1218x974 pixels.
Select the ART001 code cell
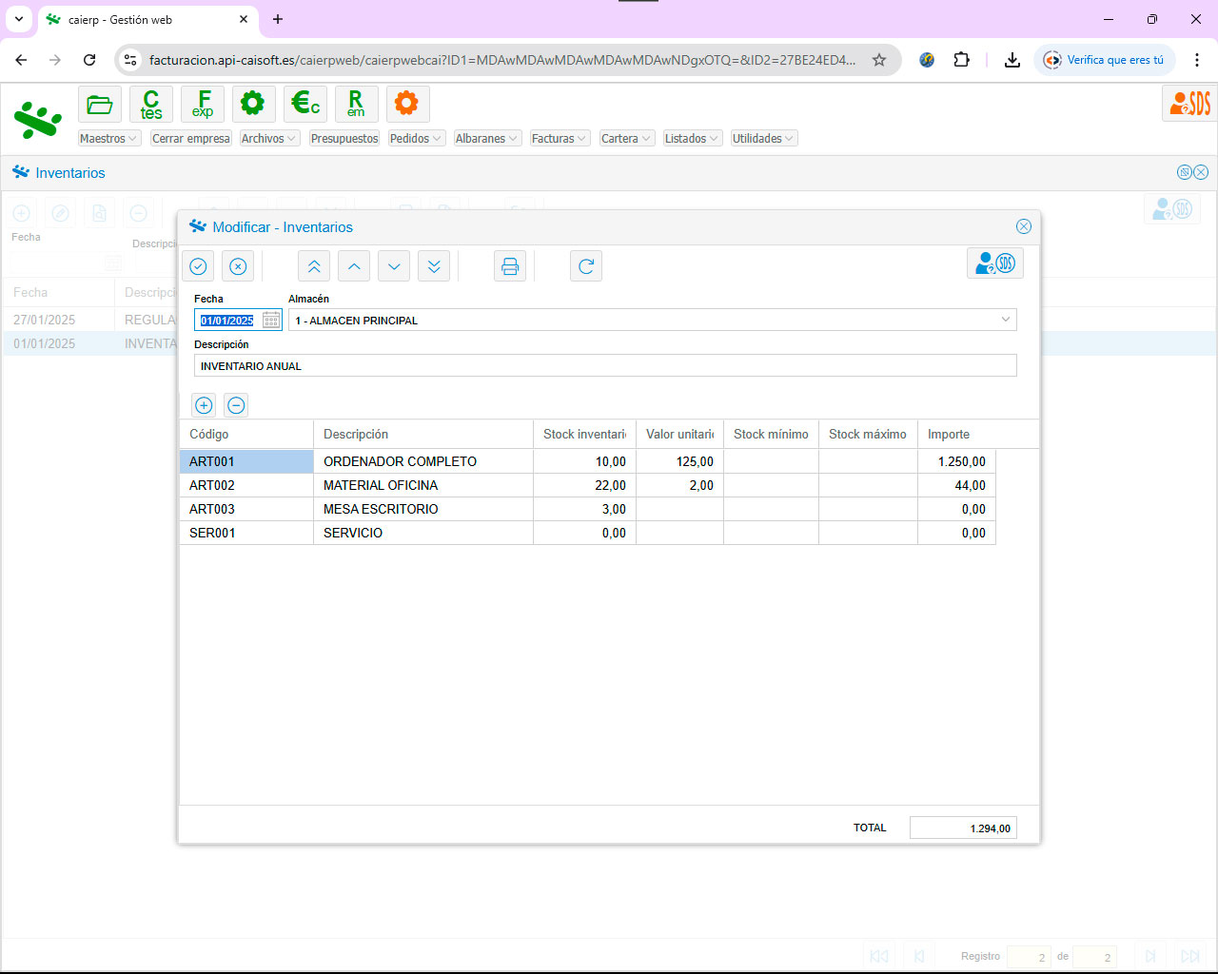pyautogui.click(x=246, y=461)
